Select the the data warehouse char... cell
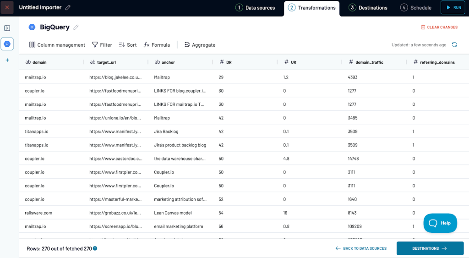The width and height of the screenshot is (469, 258). [180, 159]
